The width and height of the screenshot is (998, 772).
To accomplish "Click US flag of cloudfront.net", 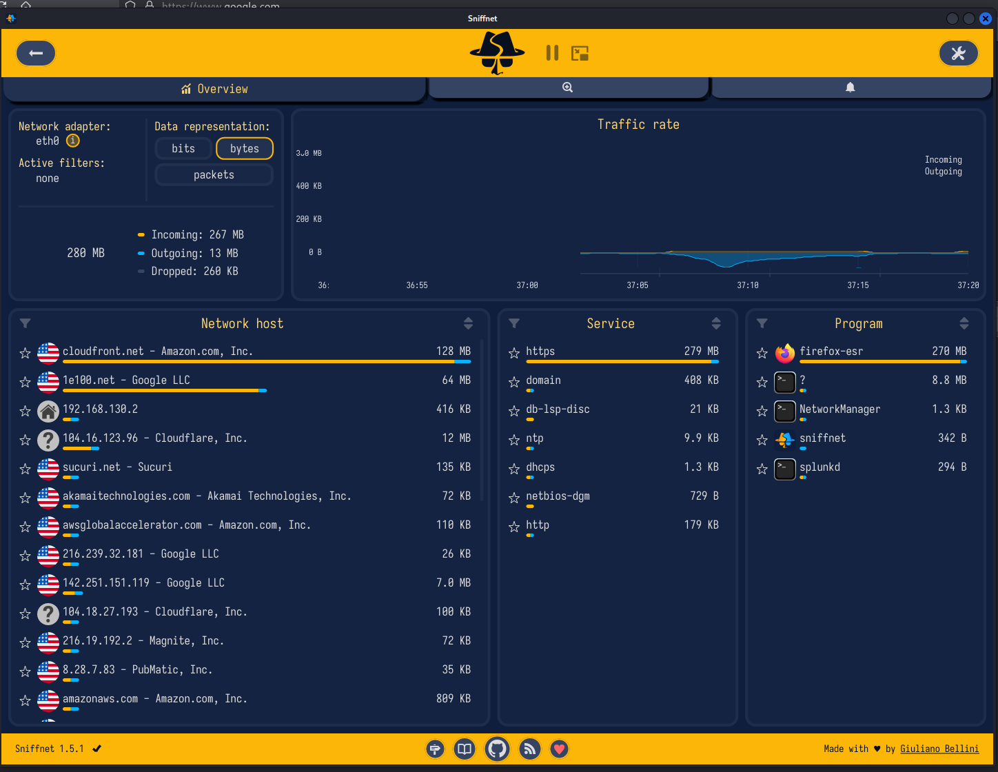I will pos(48,353).
